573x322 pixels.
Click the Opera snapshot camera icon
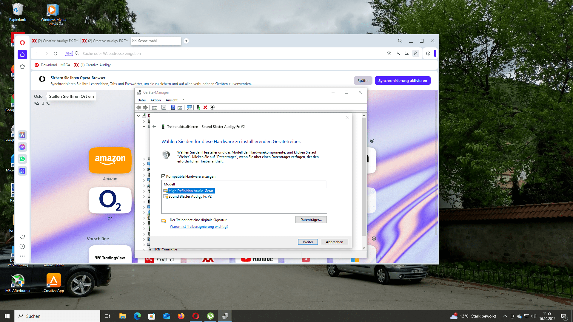click(389, 54)
